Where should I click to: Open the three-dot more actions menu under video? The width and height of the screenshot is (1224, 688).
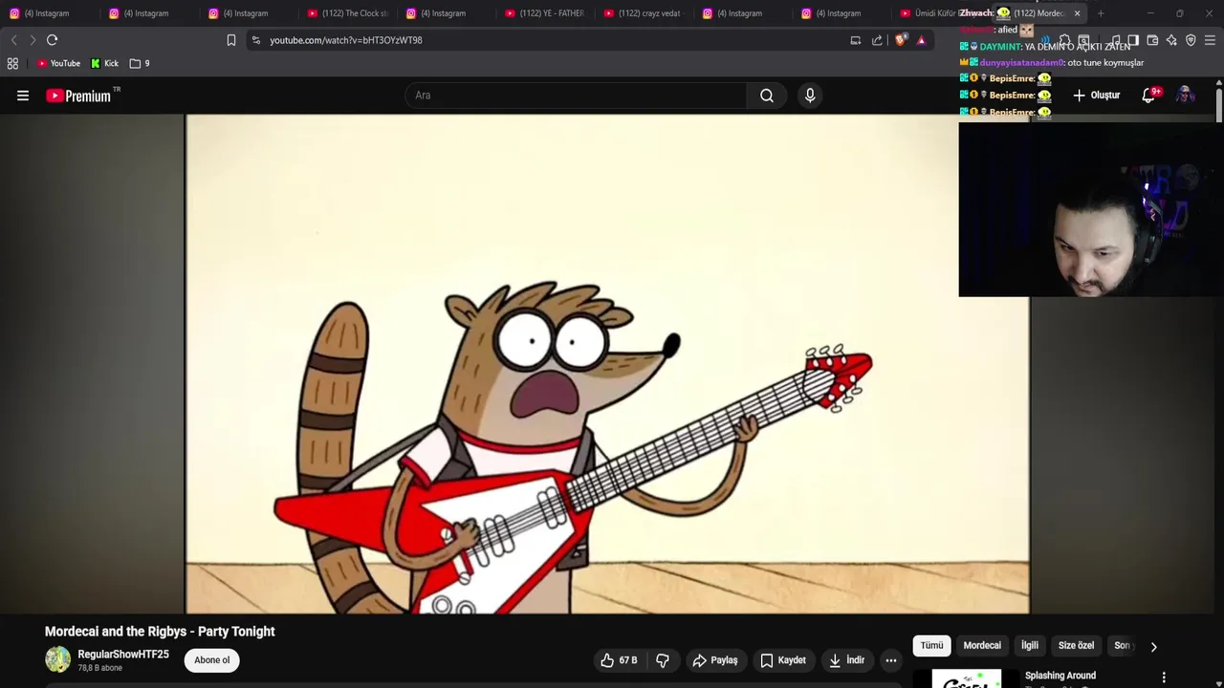891,660
